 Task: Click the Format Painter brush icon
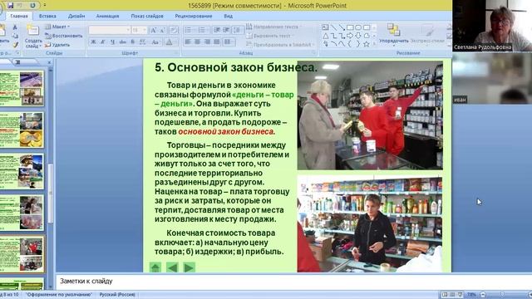tap(15, 44)
